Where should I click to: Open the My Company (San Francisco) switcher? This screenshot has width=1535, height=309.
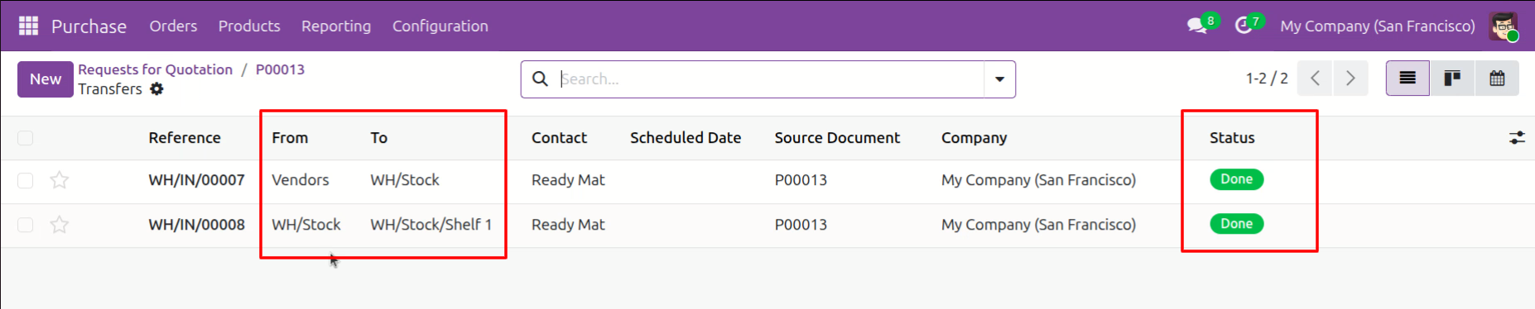pyautogui.click(x=1378, y=26)
